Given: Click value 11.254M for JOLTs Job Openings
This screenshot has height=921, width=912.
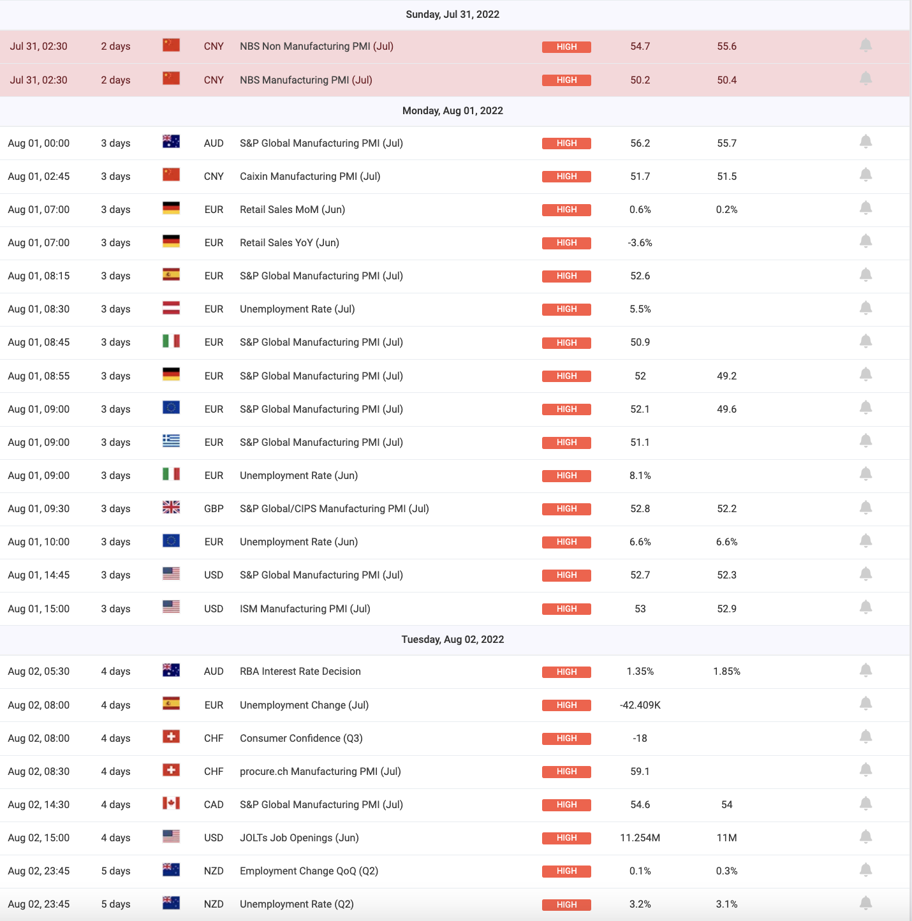Looking at the screenshot, I should pyautogui.click(x=640, y=838).
